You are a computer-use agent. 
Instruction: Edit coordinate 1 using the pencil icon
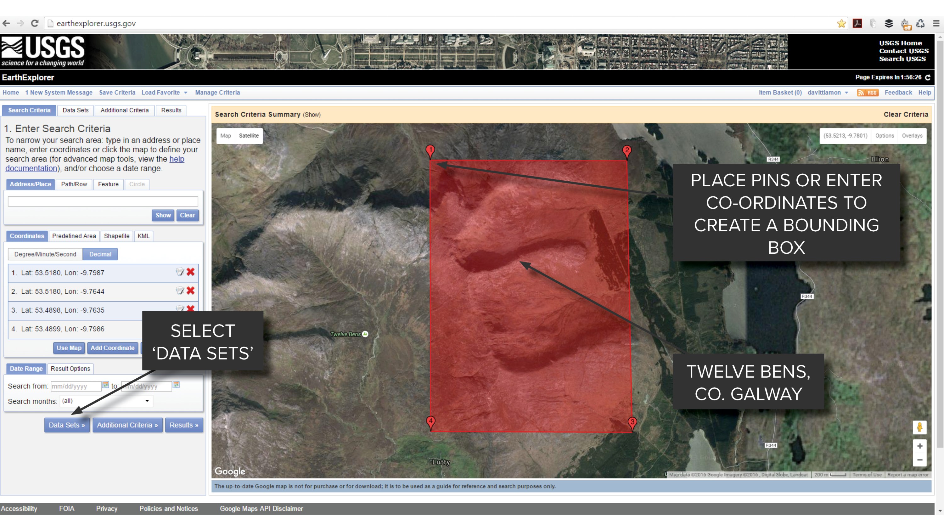click(x=180, y=272)
